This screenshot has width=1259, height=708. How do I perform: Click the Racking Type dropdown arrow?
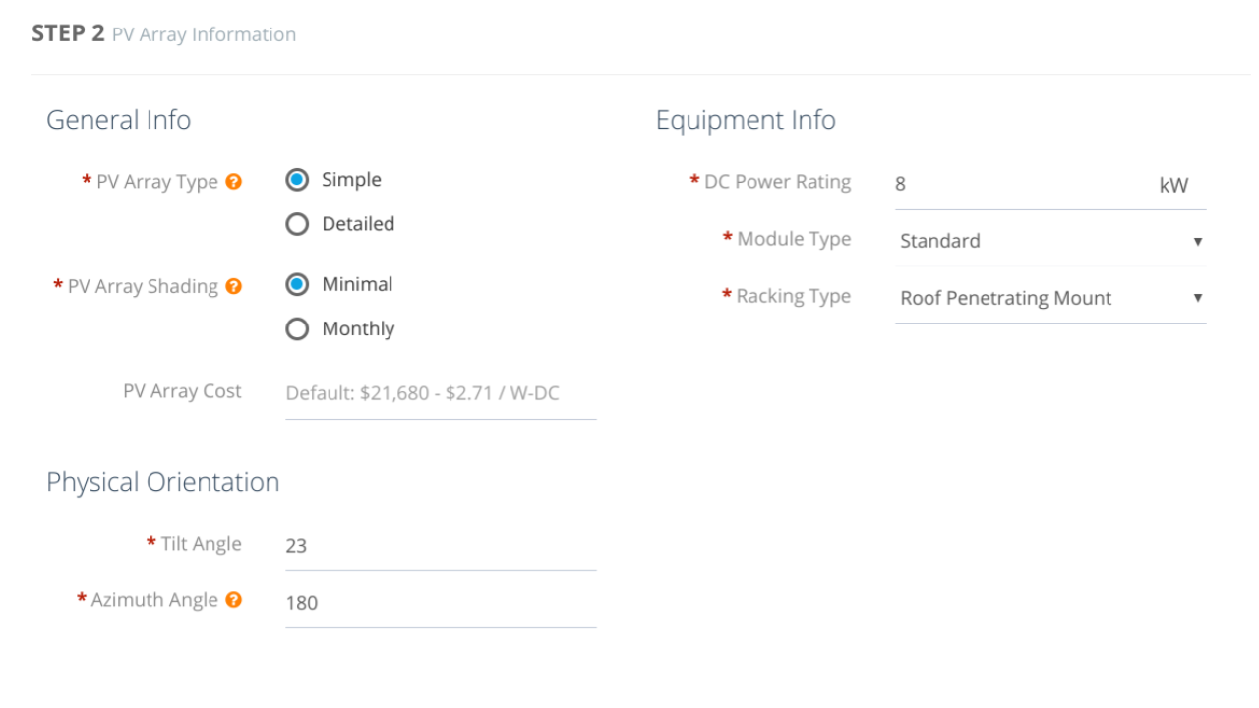coord(1197,298)
